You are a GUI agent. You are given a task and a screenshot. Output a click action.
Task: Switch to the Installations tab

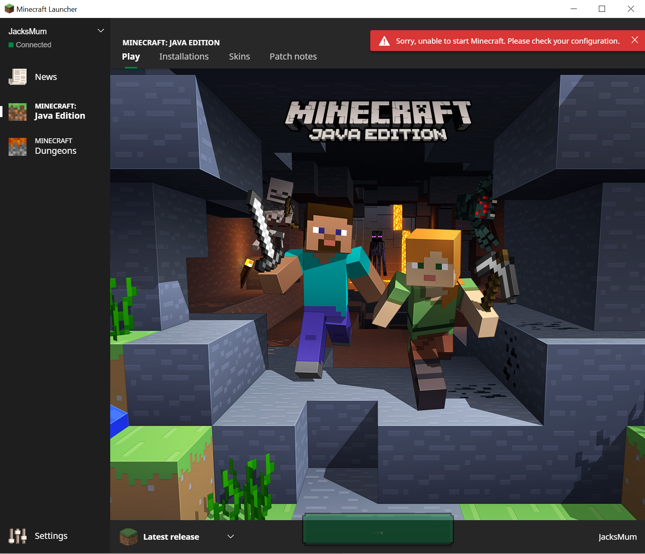point(184,57)
